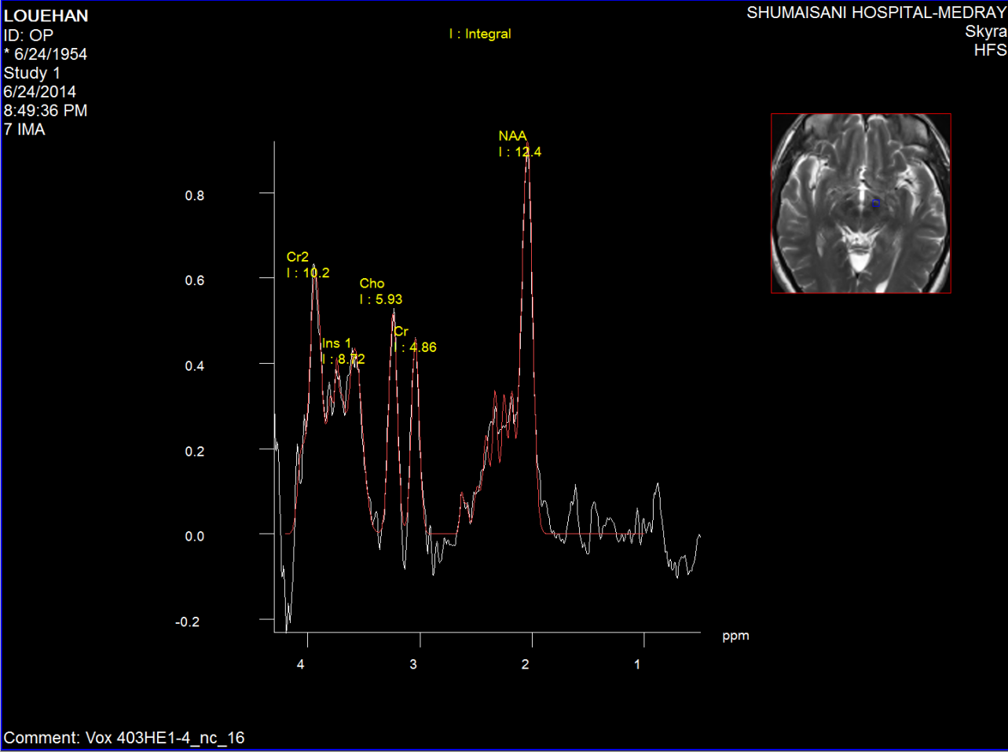Image resolution: width=1008 pixels, height=752 pixels.
Task: Click the 'ID: OP' text
Action: tap(28, 35)
